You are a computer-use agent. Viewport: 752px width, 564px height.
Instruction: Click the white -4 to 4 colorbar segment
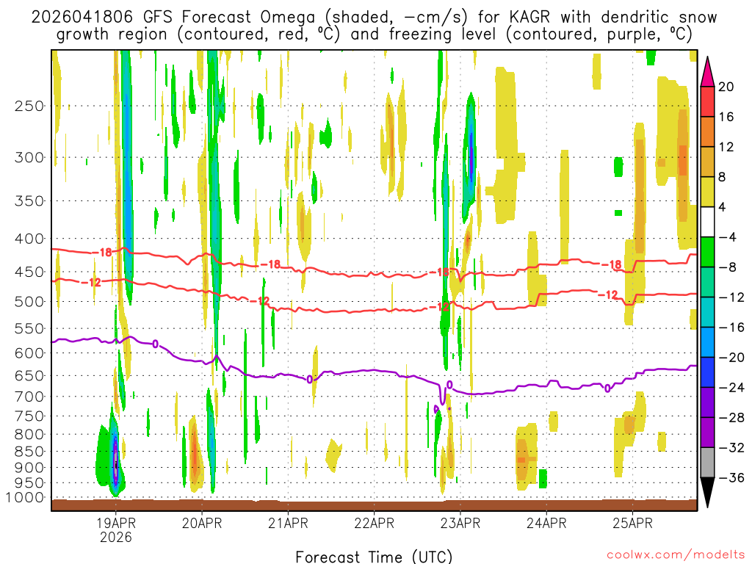707,222
